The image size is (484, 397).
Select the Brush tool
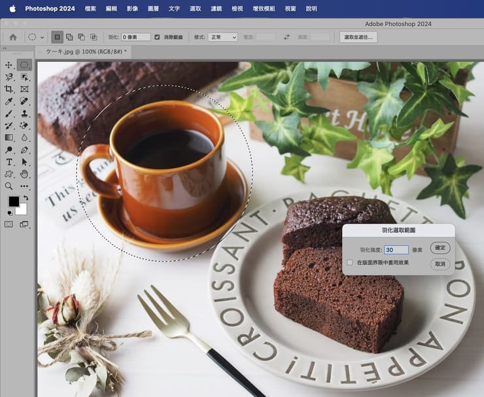click(x=9, y=114)
